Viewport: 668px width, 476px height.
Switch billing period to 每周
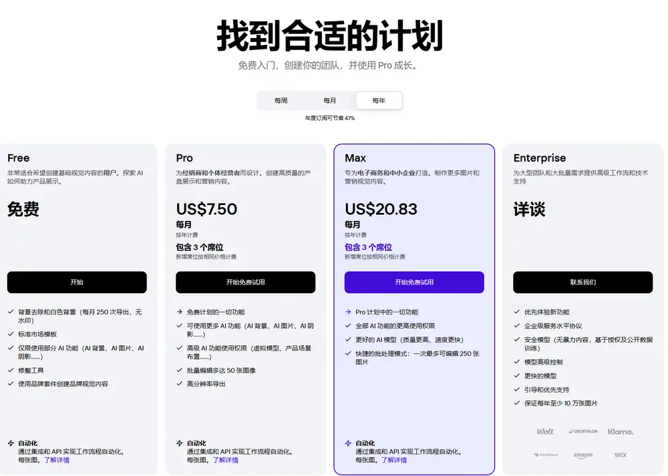[x=281, y=101]
